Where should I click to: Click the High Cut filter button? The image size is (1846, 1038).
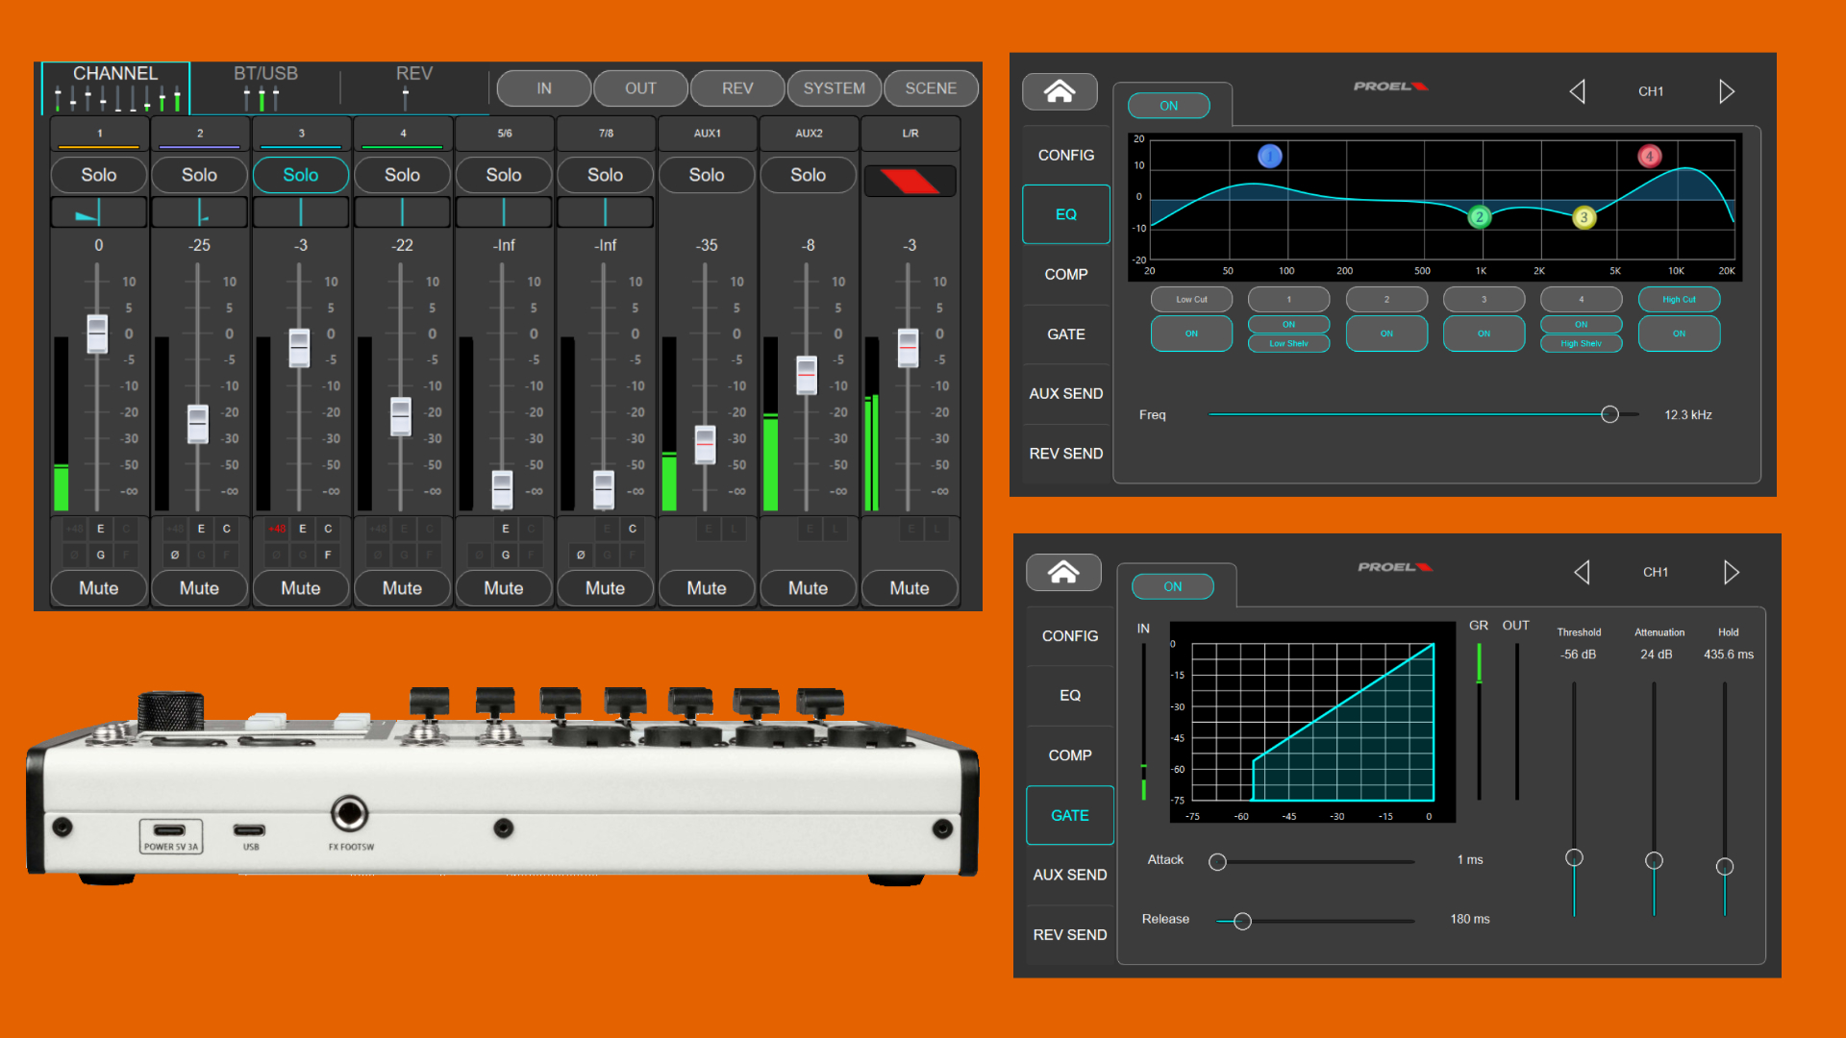point(1679,299)
